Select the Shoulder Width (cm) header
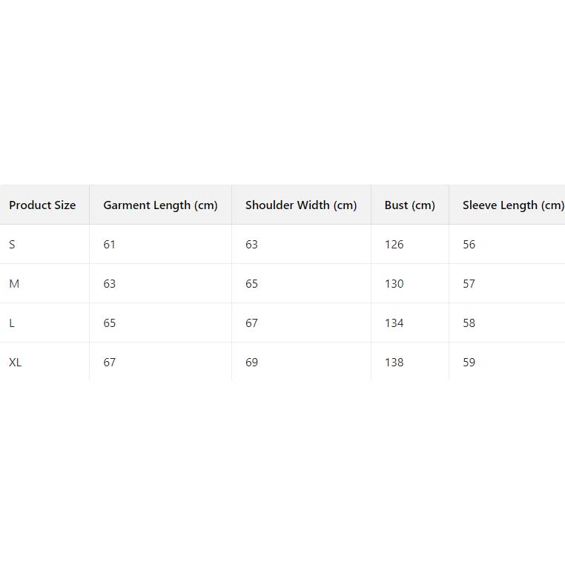This screenshot has height=565, width=565. 301,205
